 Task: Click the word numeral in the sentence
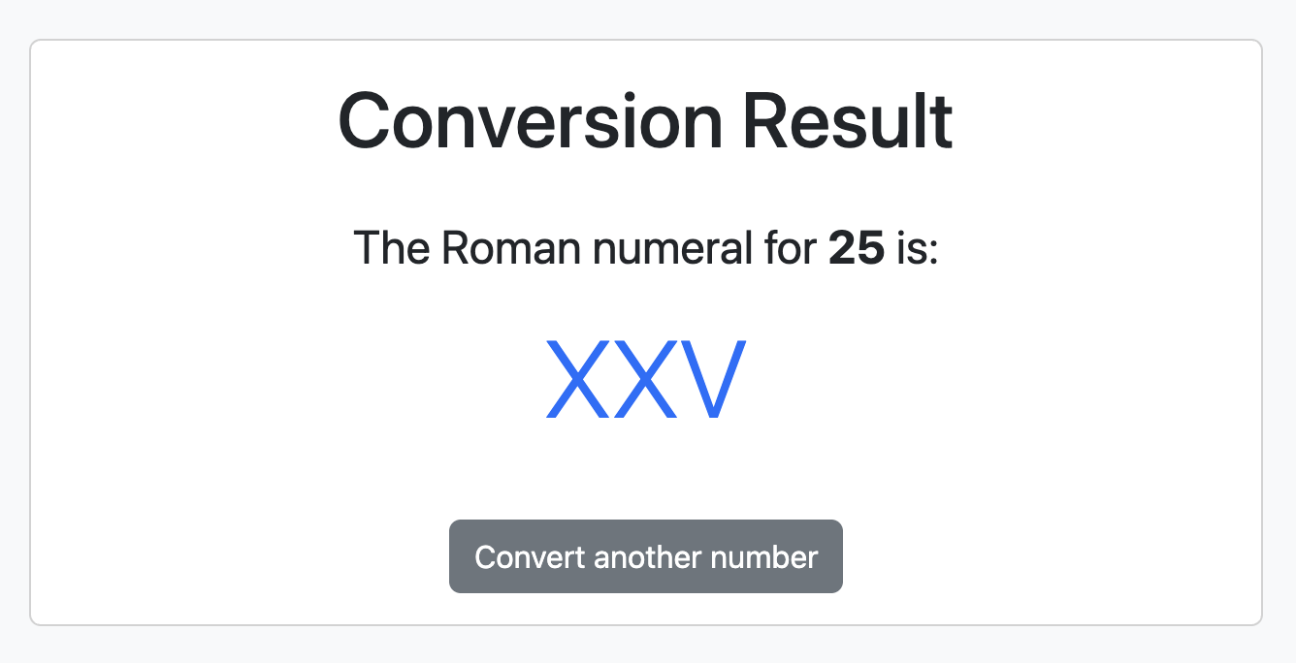tap(660, 248)
